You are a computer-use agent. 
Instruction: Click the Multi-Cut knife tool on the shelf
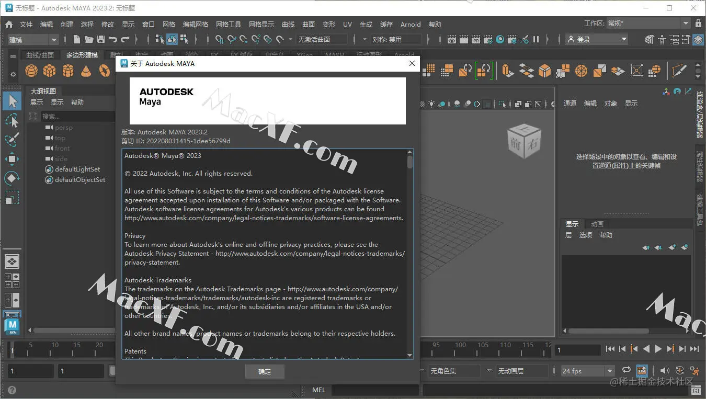pos(679,70)
